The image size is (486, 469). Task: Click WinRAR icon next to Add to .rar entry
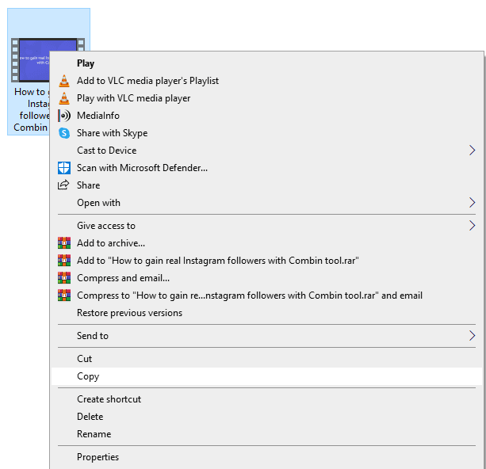point(64,261)
